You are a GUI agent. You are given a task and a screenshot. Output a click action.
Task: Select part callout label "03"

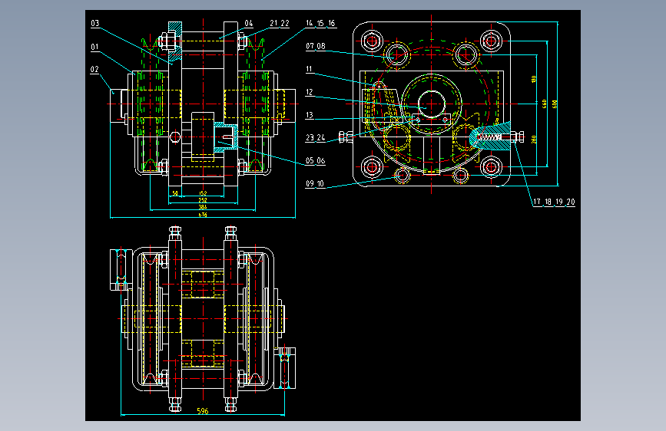(95, 23)
